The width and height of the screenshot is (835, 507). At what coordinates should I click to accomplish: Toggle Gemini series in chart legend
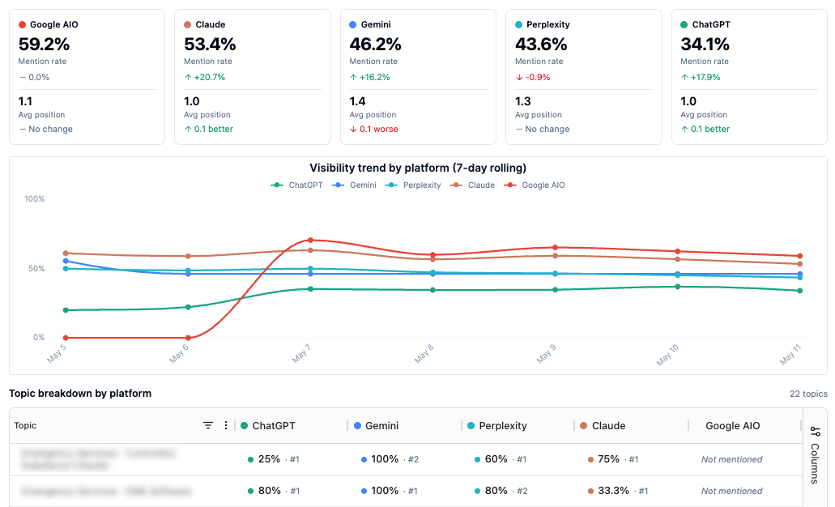(x=354, y=185)
